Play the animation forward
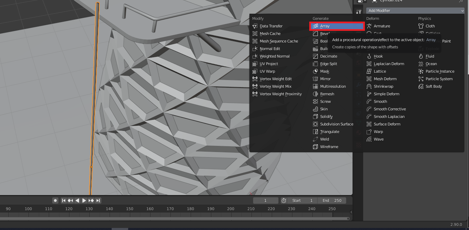Image resolution: width=469 pixels, height=230 pixels. 84,201
